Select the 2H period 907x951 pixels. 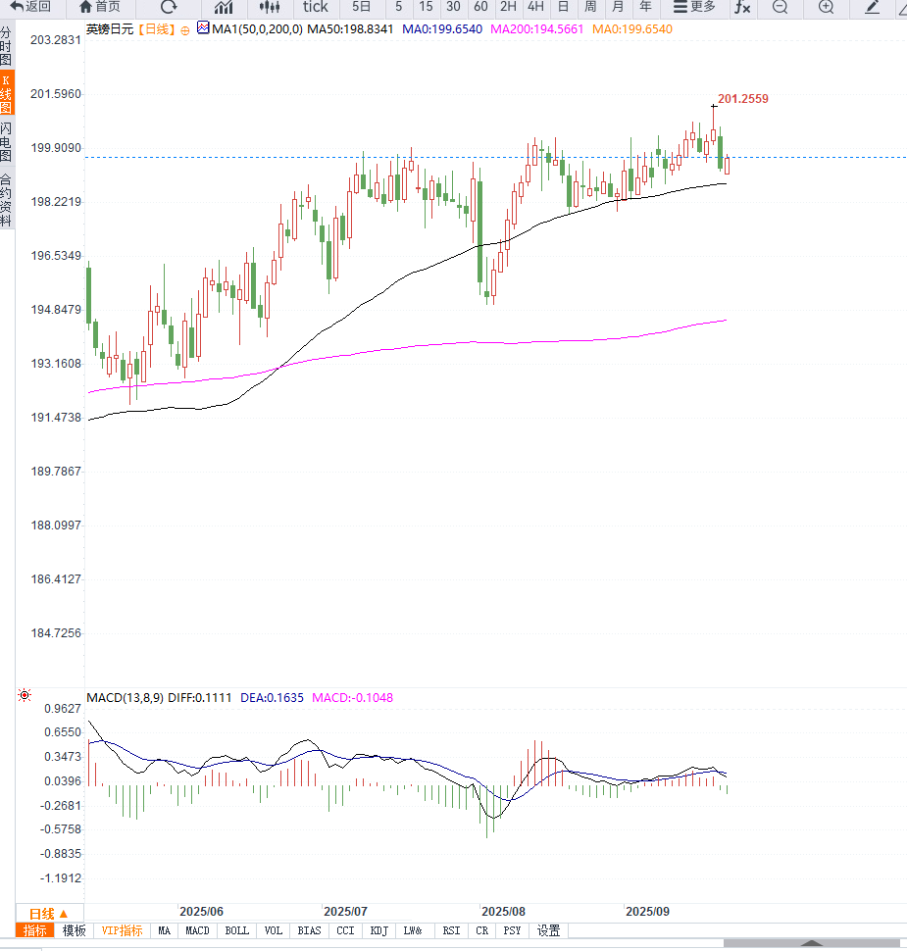[x=508, y=7]
